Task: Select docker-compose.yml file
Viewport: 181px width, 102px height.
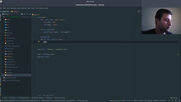Action: (x=13, y=46)
